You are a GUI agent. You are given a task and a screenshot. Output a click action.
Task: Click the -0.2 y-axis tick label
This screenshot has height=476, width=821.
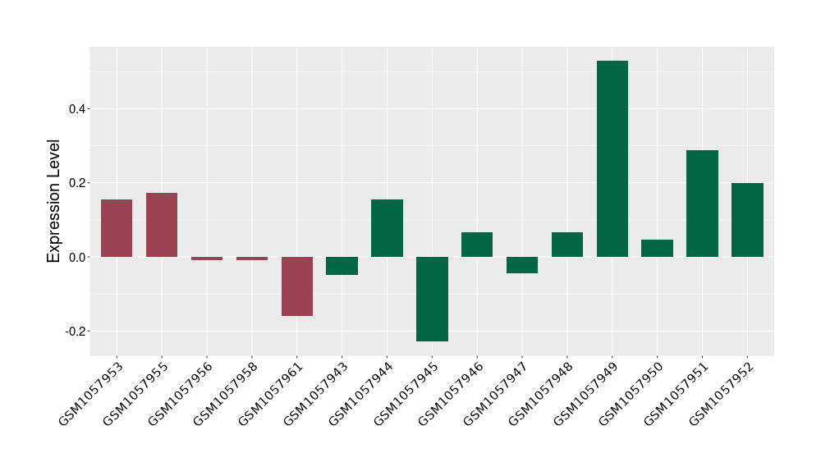coord(76,332)
